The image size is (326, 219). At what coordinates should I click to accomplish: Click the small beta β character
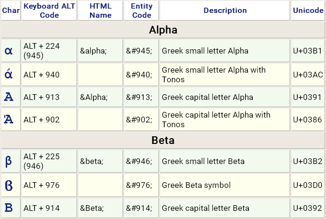click(9, 161)
